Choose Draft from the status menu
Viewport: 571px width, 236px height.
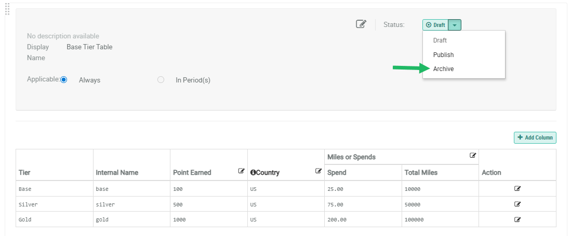440,40
